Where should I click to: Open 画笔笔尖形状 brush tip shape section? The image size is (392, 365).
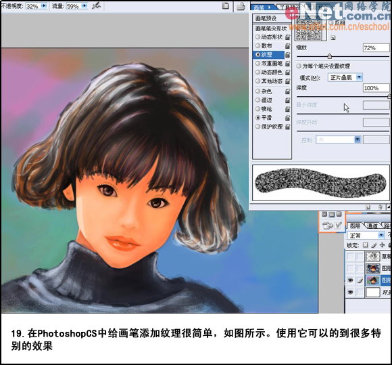(x=272, y=28)
